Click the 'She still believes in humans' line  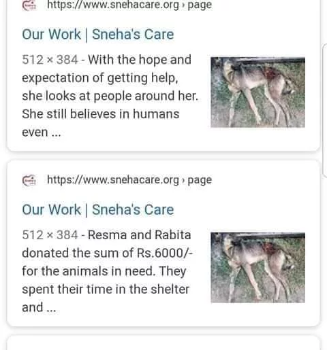coord(101,114)
